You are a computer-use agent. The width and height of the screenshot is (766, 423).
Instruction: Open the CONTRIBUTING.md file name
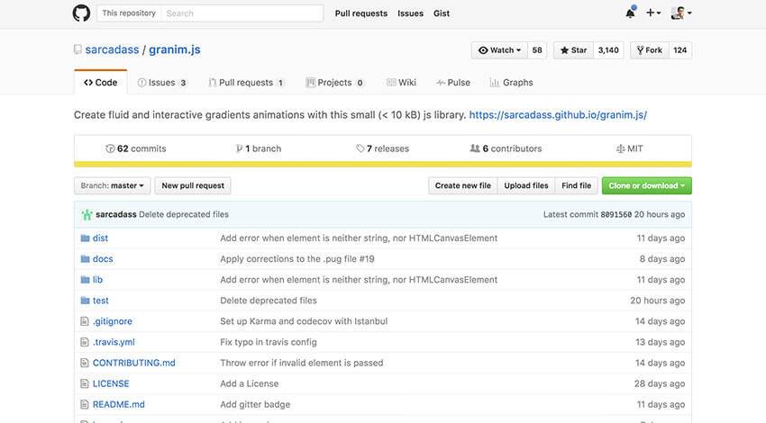pyautogui.click(x=134, y=363)
